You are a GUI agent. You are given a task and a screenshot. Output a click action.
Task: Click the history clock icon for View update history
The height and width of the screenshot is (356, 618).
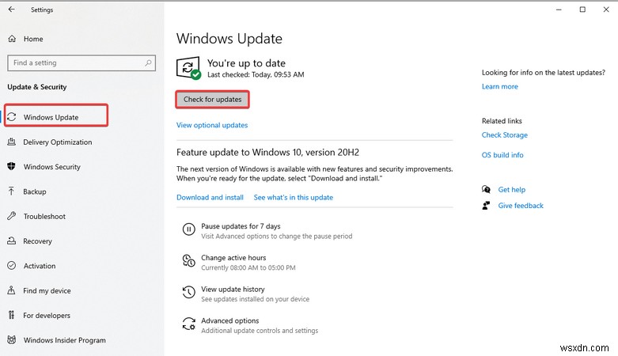(189, 292)
